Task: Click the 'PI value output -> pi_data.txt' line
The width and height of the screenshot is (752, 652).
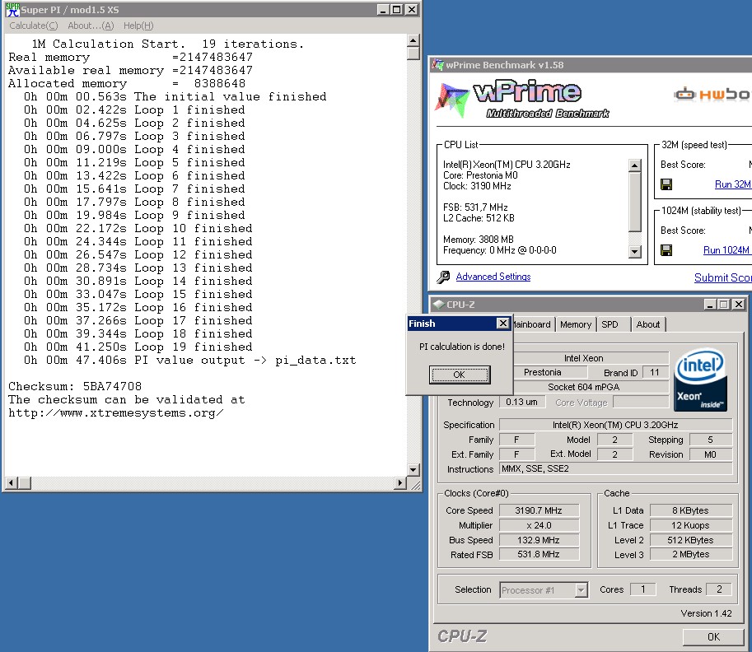Action: click(190, 360)
